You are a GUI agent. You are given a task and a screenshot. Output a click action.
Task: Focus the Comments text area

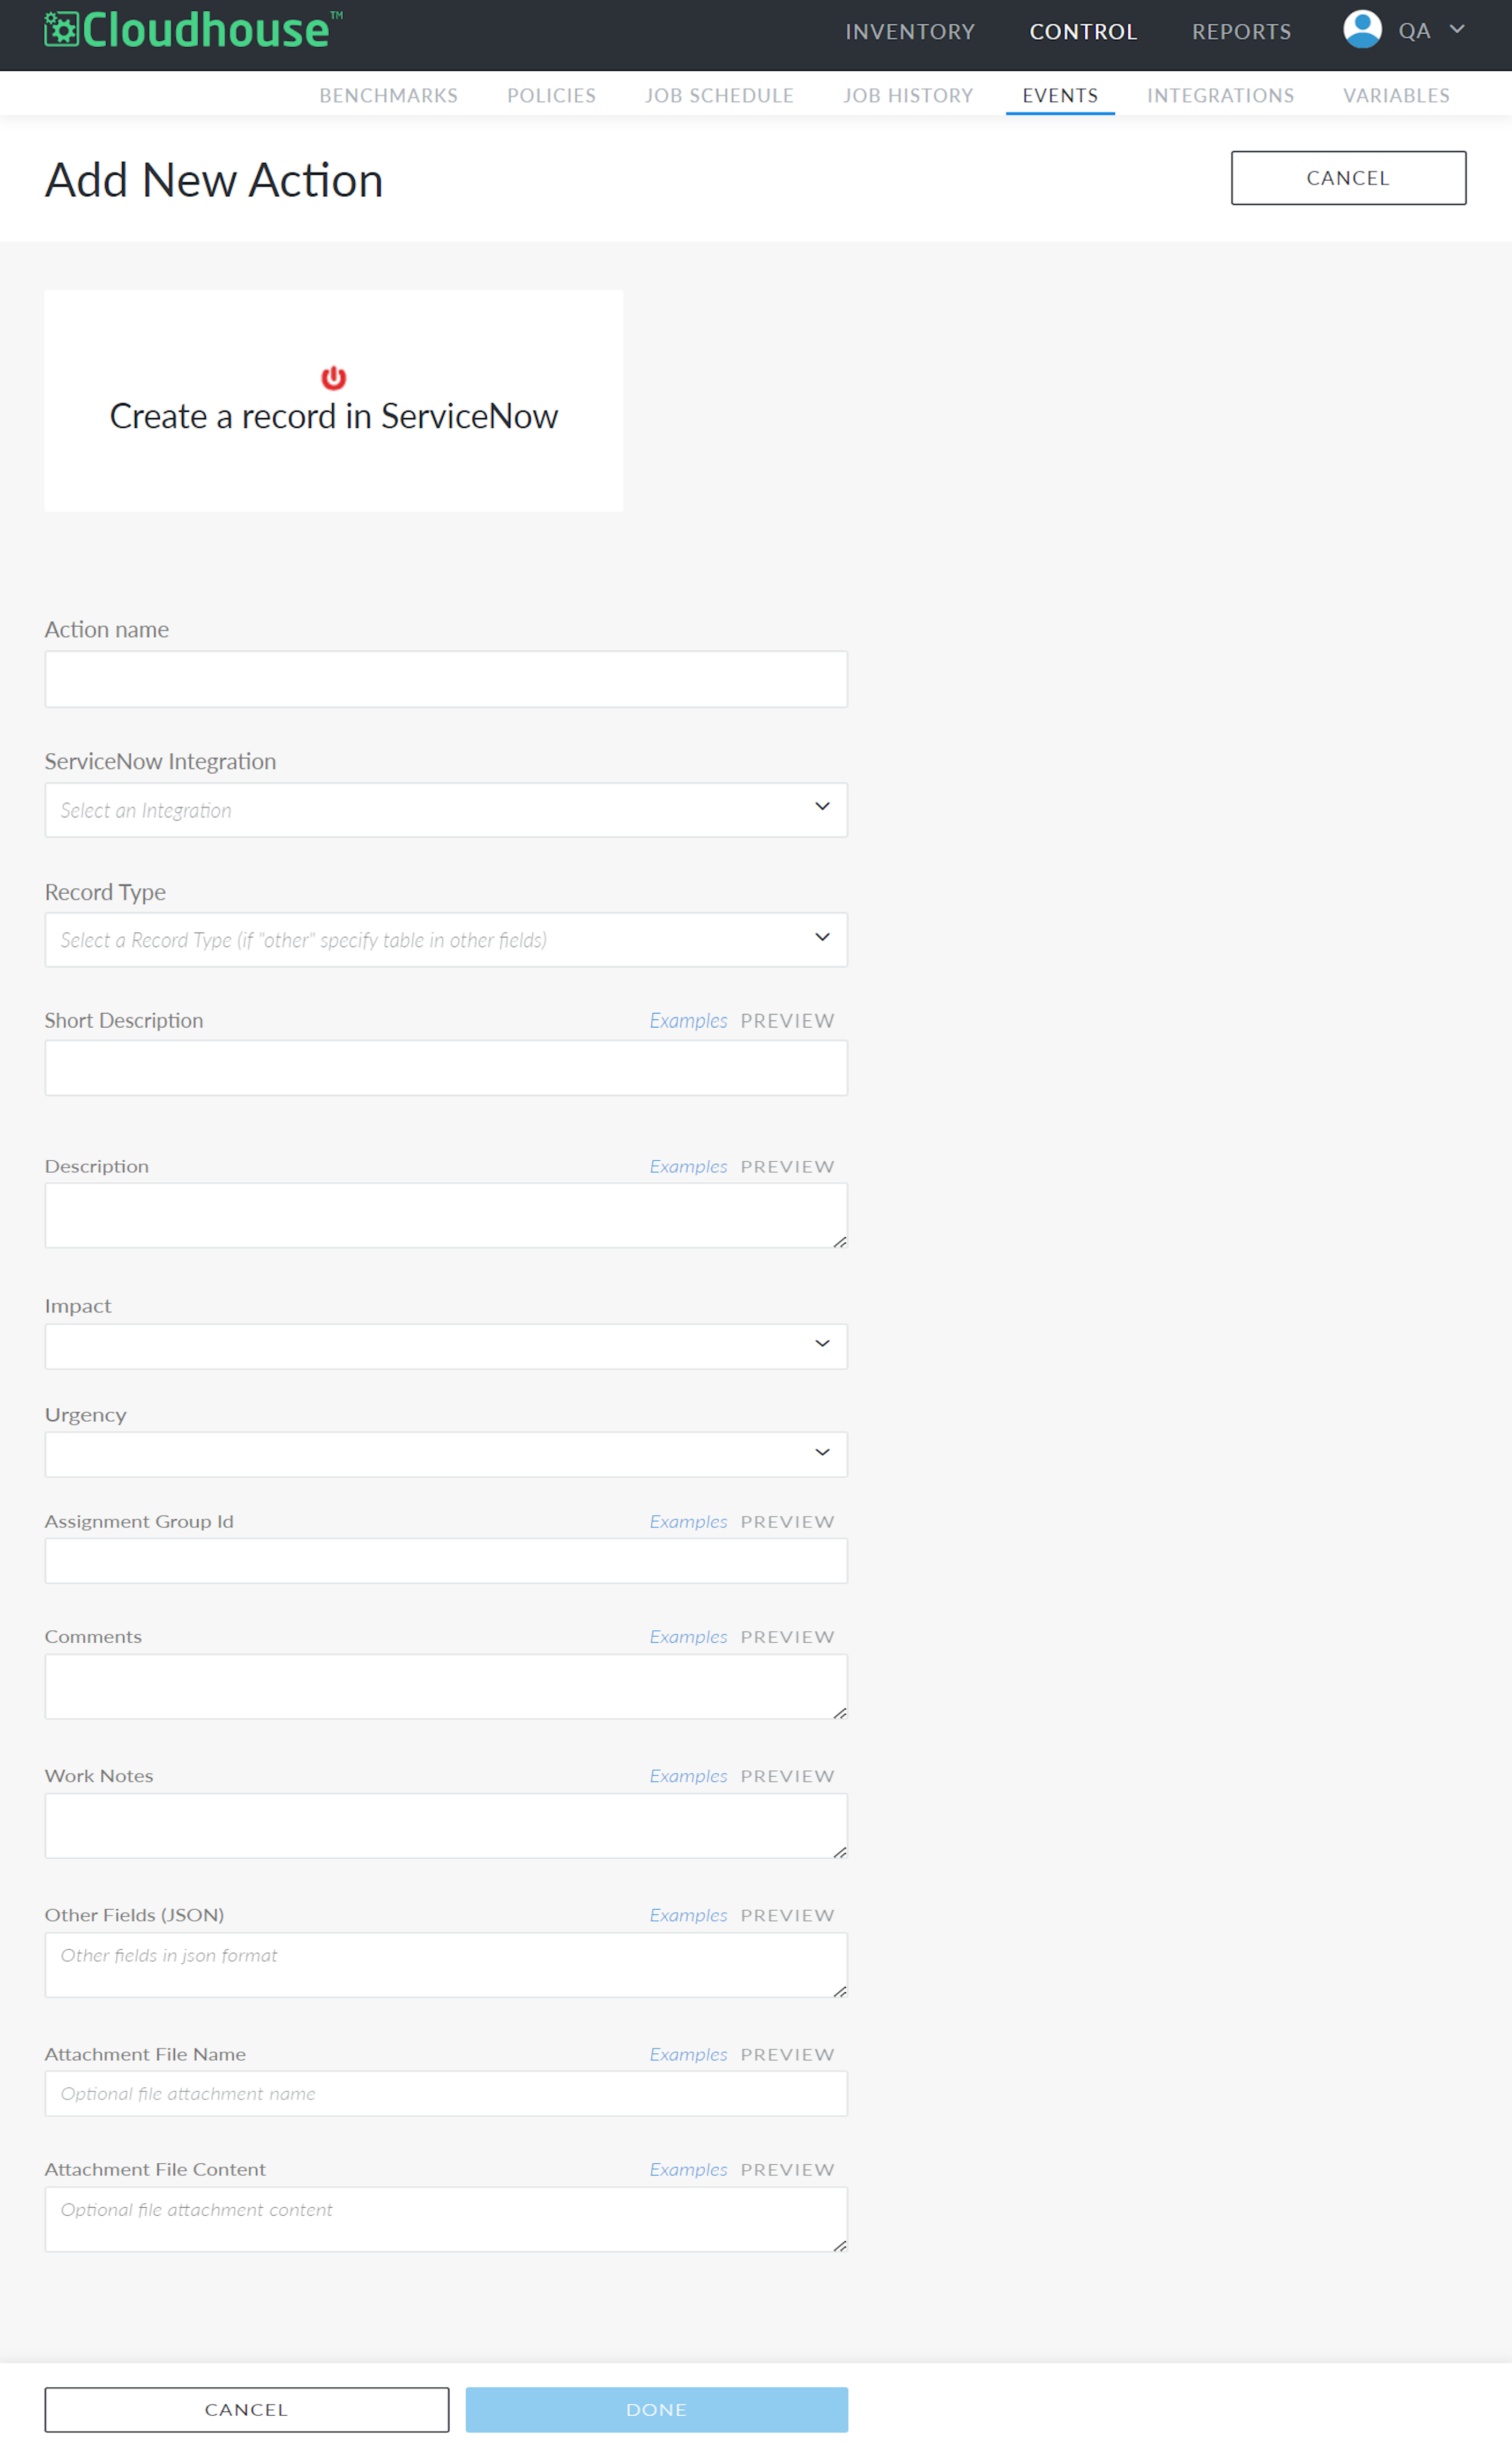click(x=446, y=1687)
